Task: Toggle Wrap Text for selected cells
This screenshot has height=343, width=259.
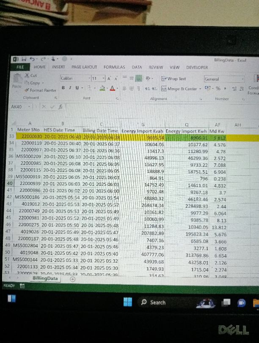Action: click(174, 79)
